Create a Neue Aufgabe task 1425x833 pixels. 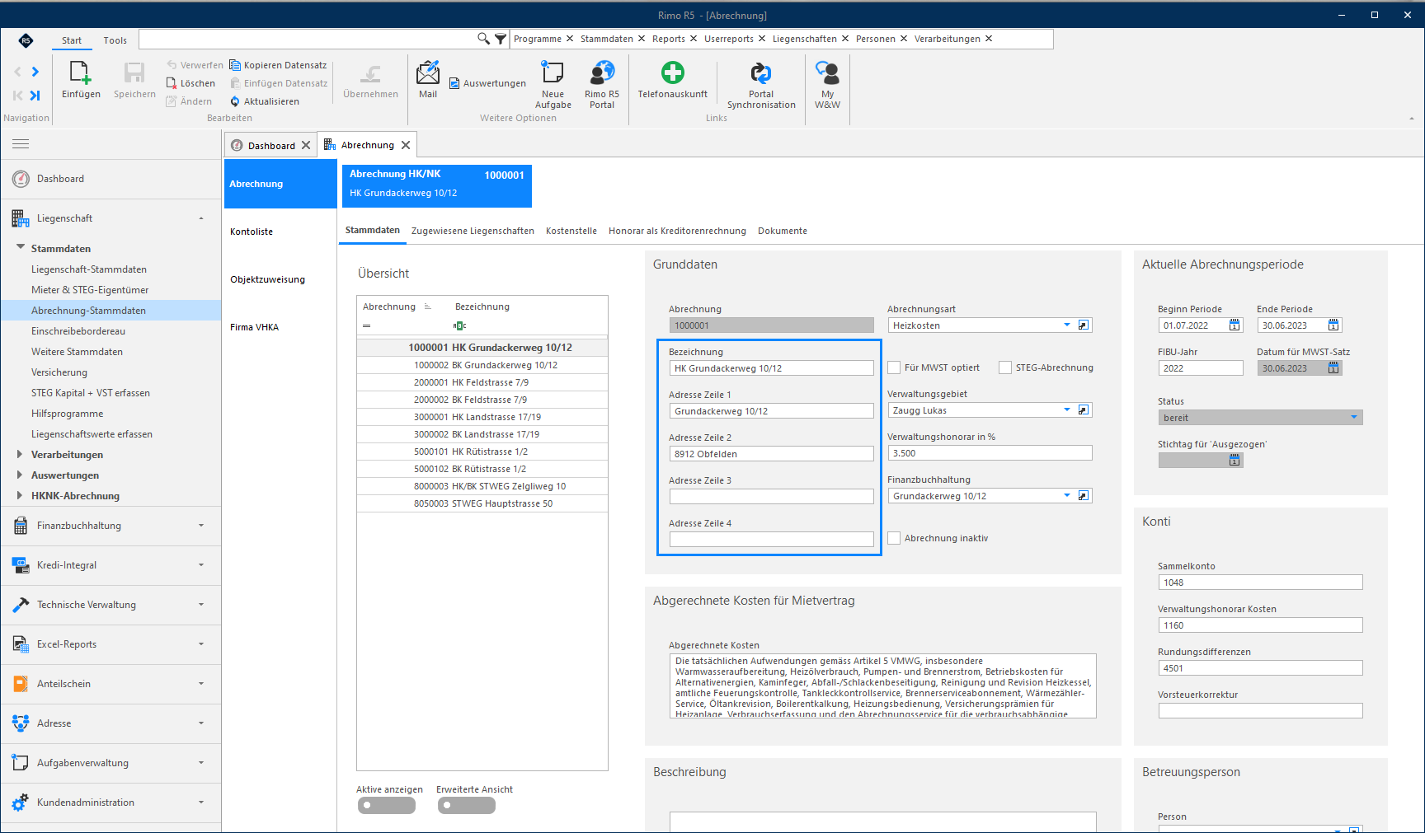[x=553, y=73]
